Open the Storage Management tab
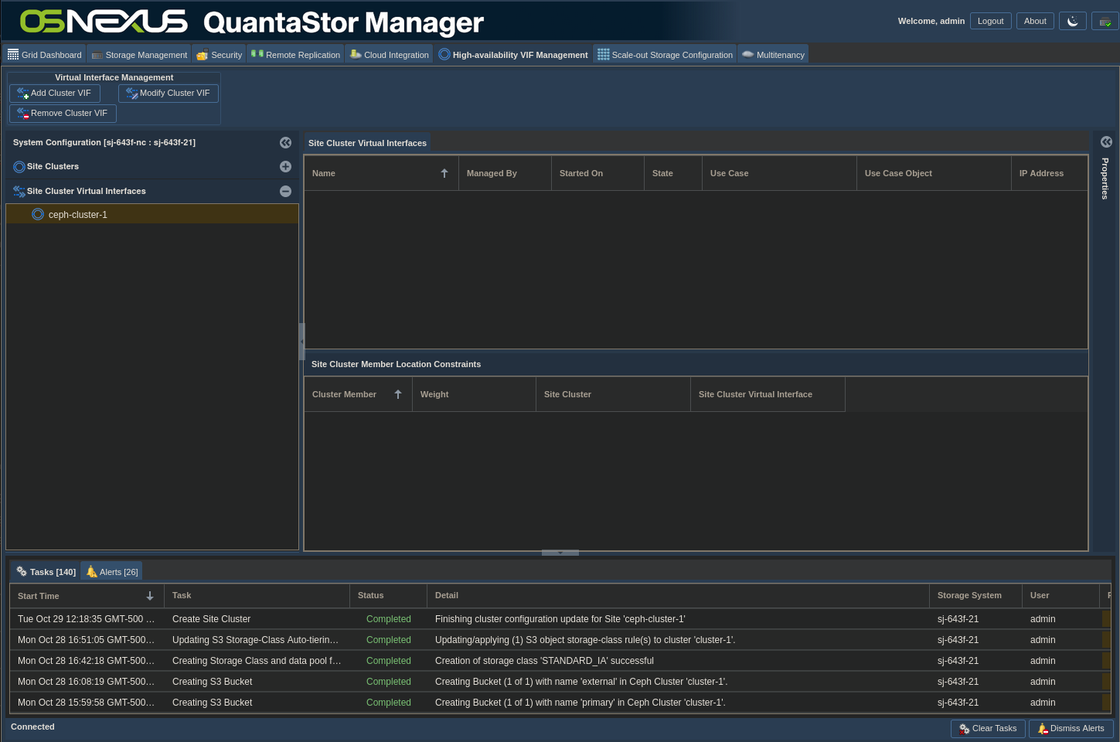Image resolution: width=1120 pixels, height=742 pixels. [x=140, y=55]
